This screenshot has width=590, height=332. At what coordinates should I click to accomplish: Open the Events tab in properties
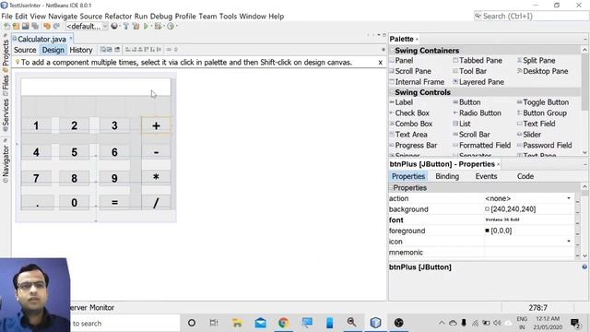point(486,176)
